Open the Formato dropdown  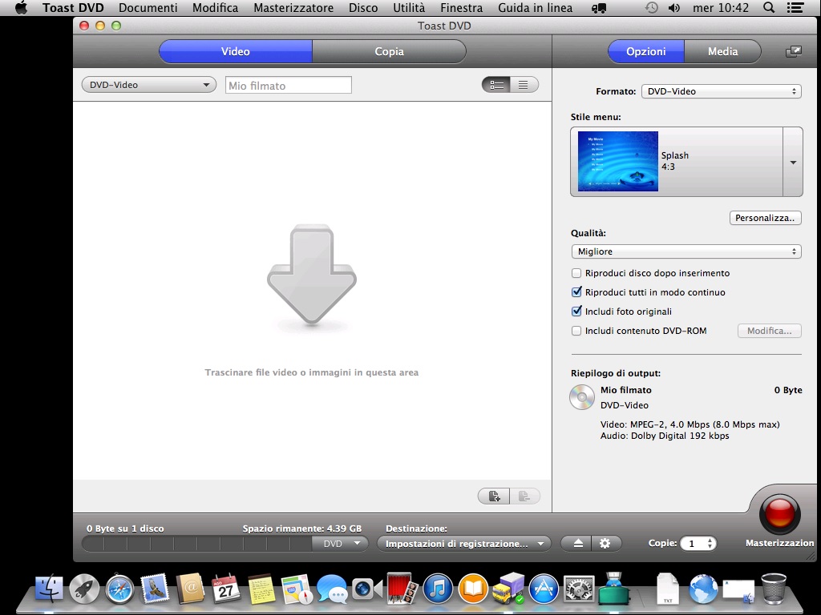click(x=722, y=91)
